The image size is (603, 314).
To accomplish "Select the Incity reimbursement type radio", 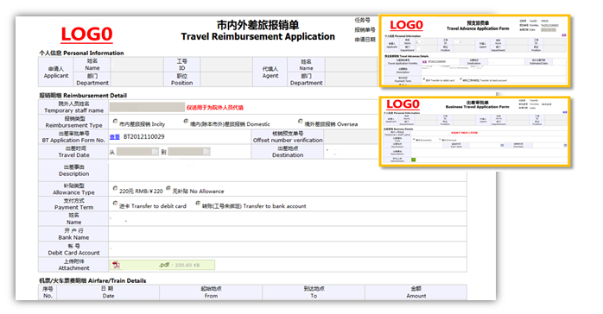I will (115, 122).
